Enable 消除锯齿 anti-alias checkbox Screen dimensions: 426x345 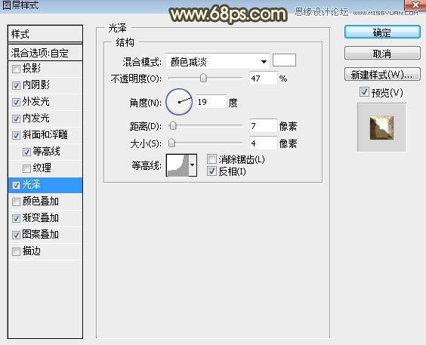pos(211,159)
